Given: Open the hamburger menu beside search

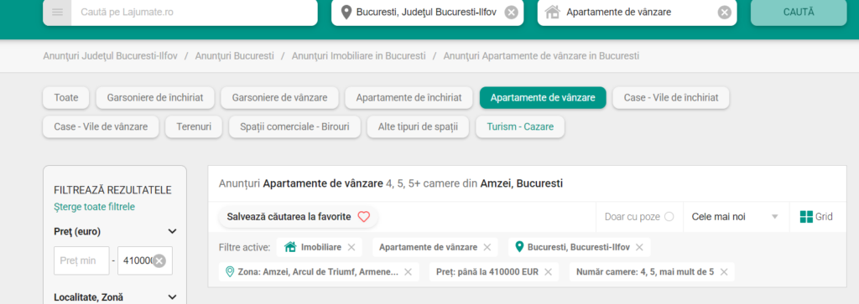Looking at the screenshot, I should 58,12.
